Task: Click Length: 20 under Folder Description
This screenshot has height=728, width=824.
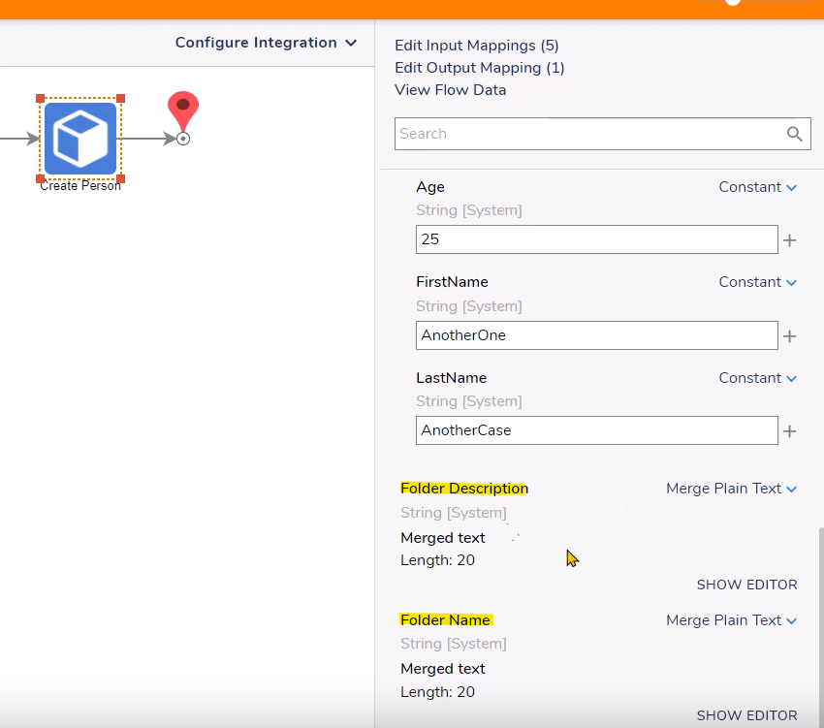Action: (x=437, y=560)
